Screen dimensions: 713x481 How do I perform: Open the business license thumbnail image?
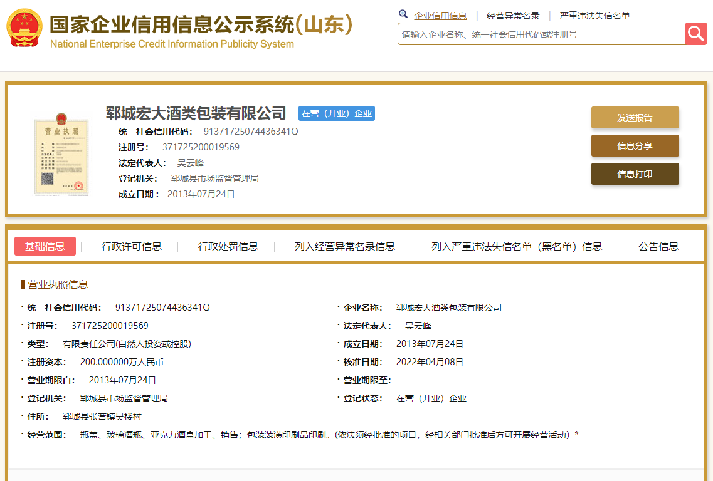61,154
